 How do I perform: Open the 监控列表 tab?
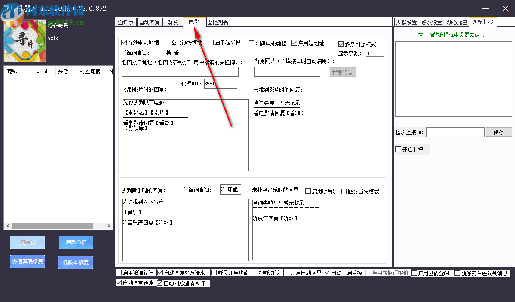[x=219, y=21]
